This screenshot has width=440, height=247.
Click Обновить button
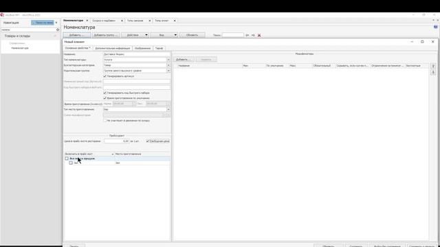tap(192, 35)
